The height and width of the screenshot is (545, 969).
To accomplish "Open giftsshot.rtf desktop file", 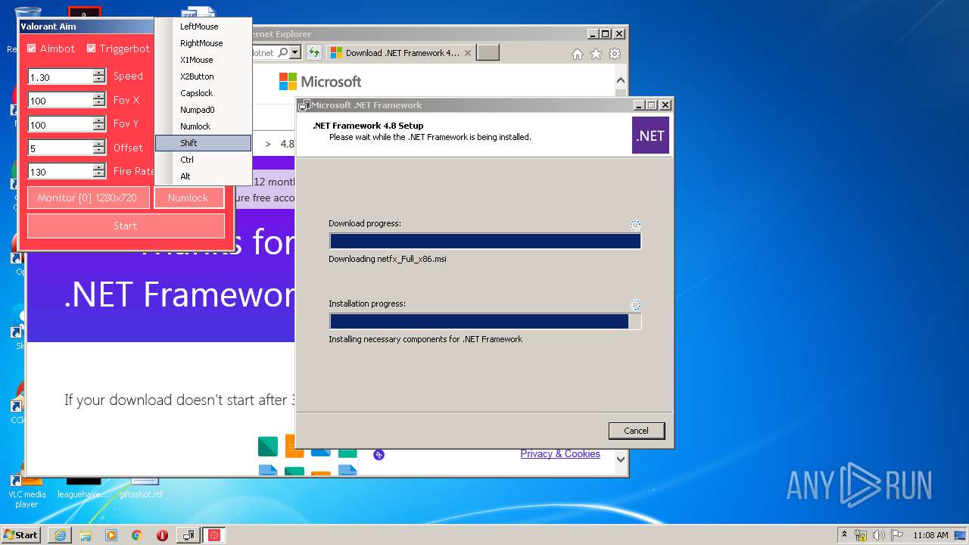I will tap(141, 488).
